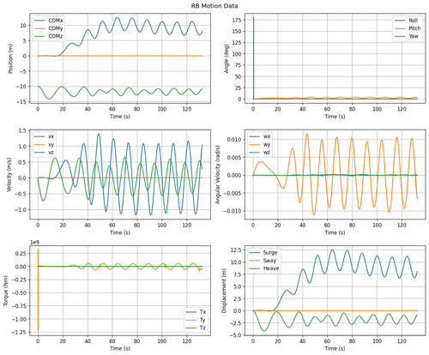
Task: Select the COMz legend entry
Action: point(49,36)
